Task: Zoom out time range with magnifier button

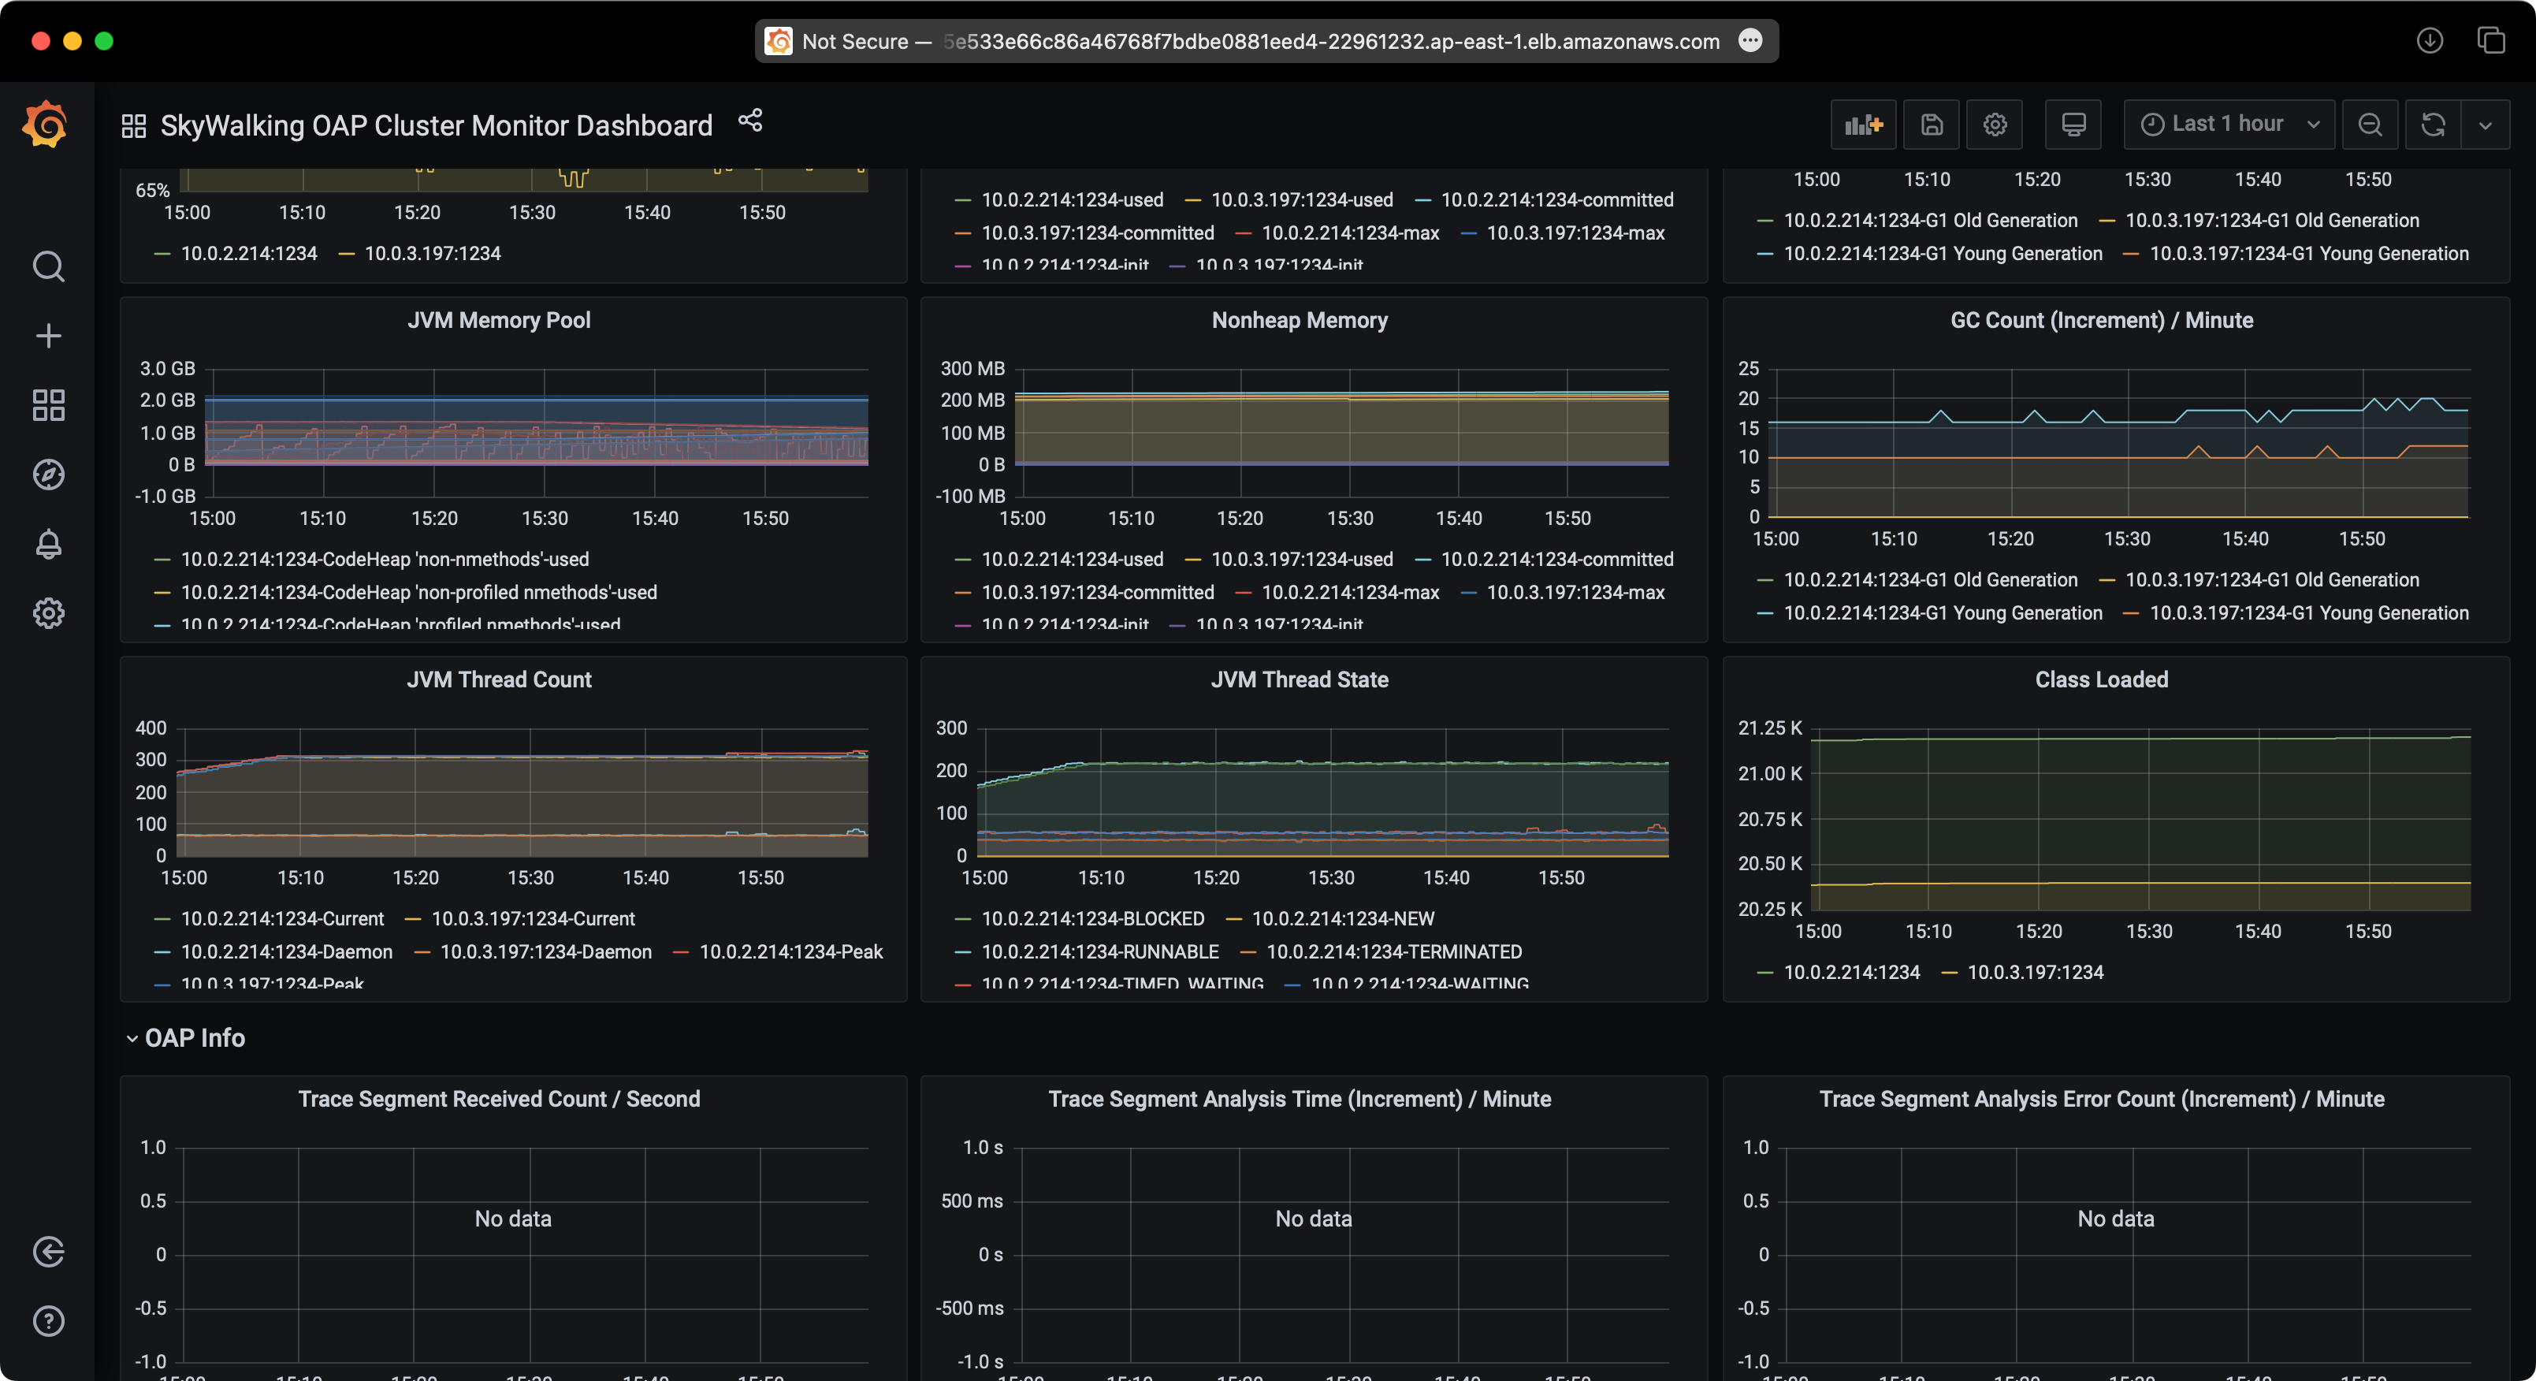Action: [2370, 125]
